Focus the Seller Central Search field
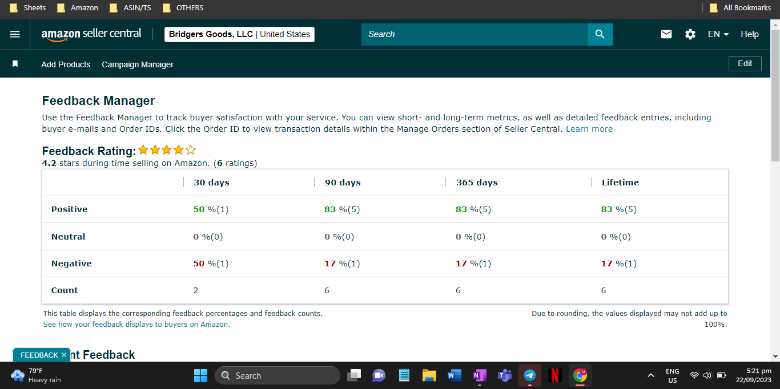This screenshot has width=780, height=389. 474,34
